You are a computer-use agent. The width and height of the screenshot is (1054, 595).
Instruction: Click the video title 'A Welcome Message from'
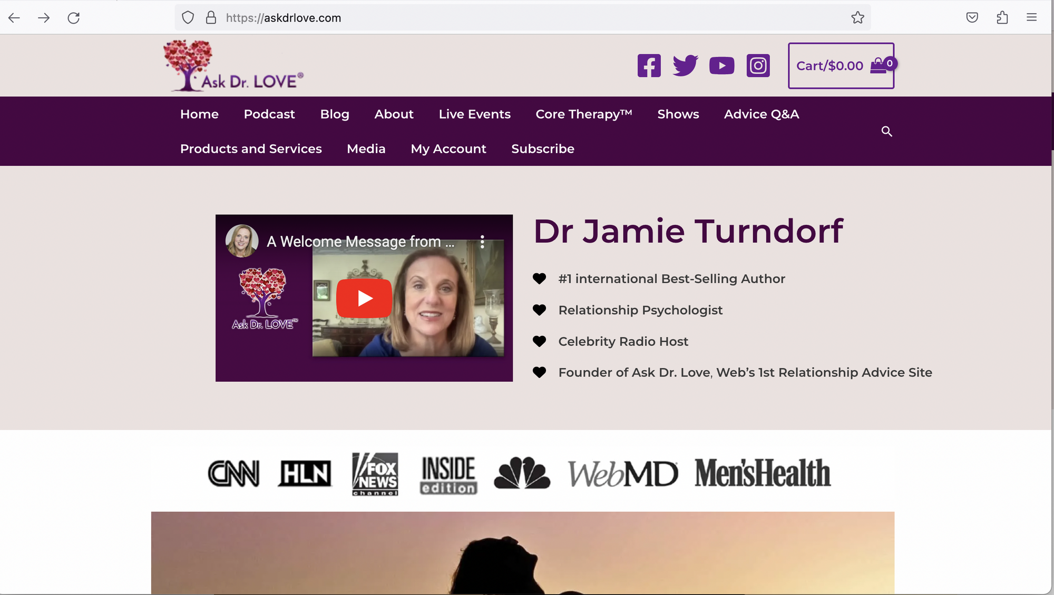(360, 242)
